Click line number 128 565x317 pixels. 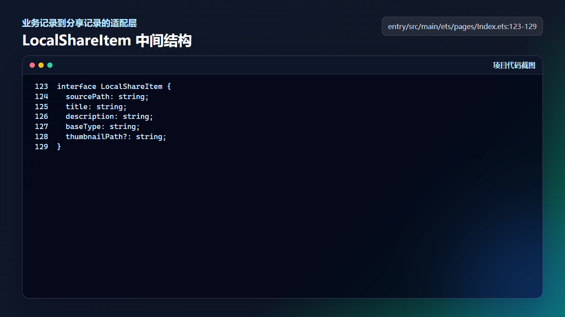coord(41,137)
